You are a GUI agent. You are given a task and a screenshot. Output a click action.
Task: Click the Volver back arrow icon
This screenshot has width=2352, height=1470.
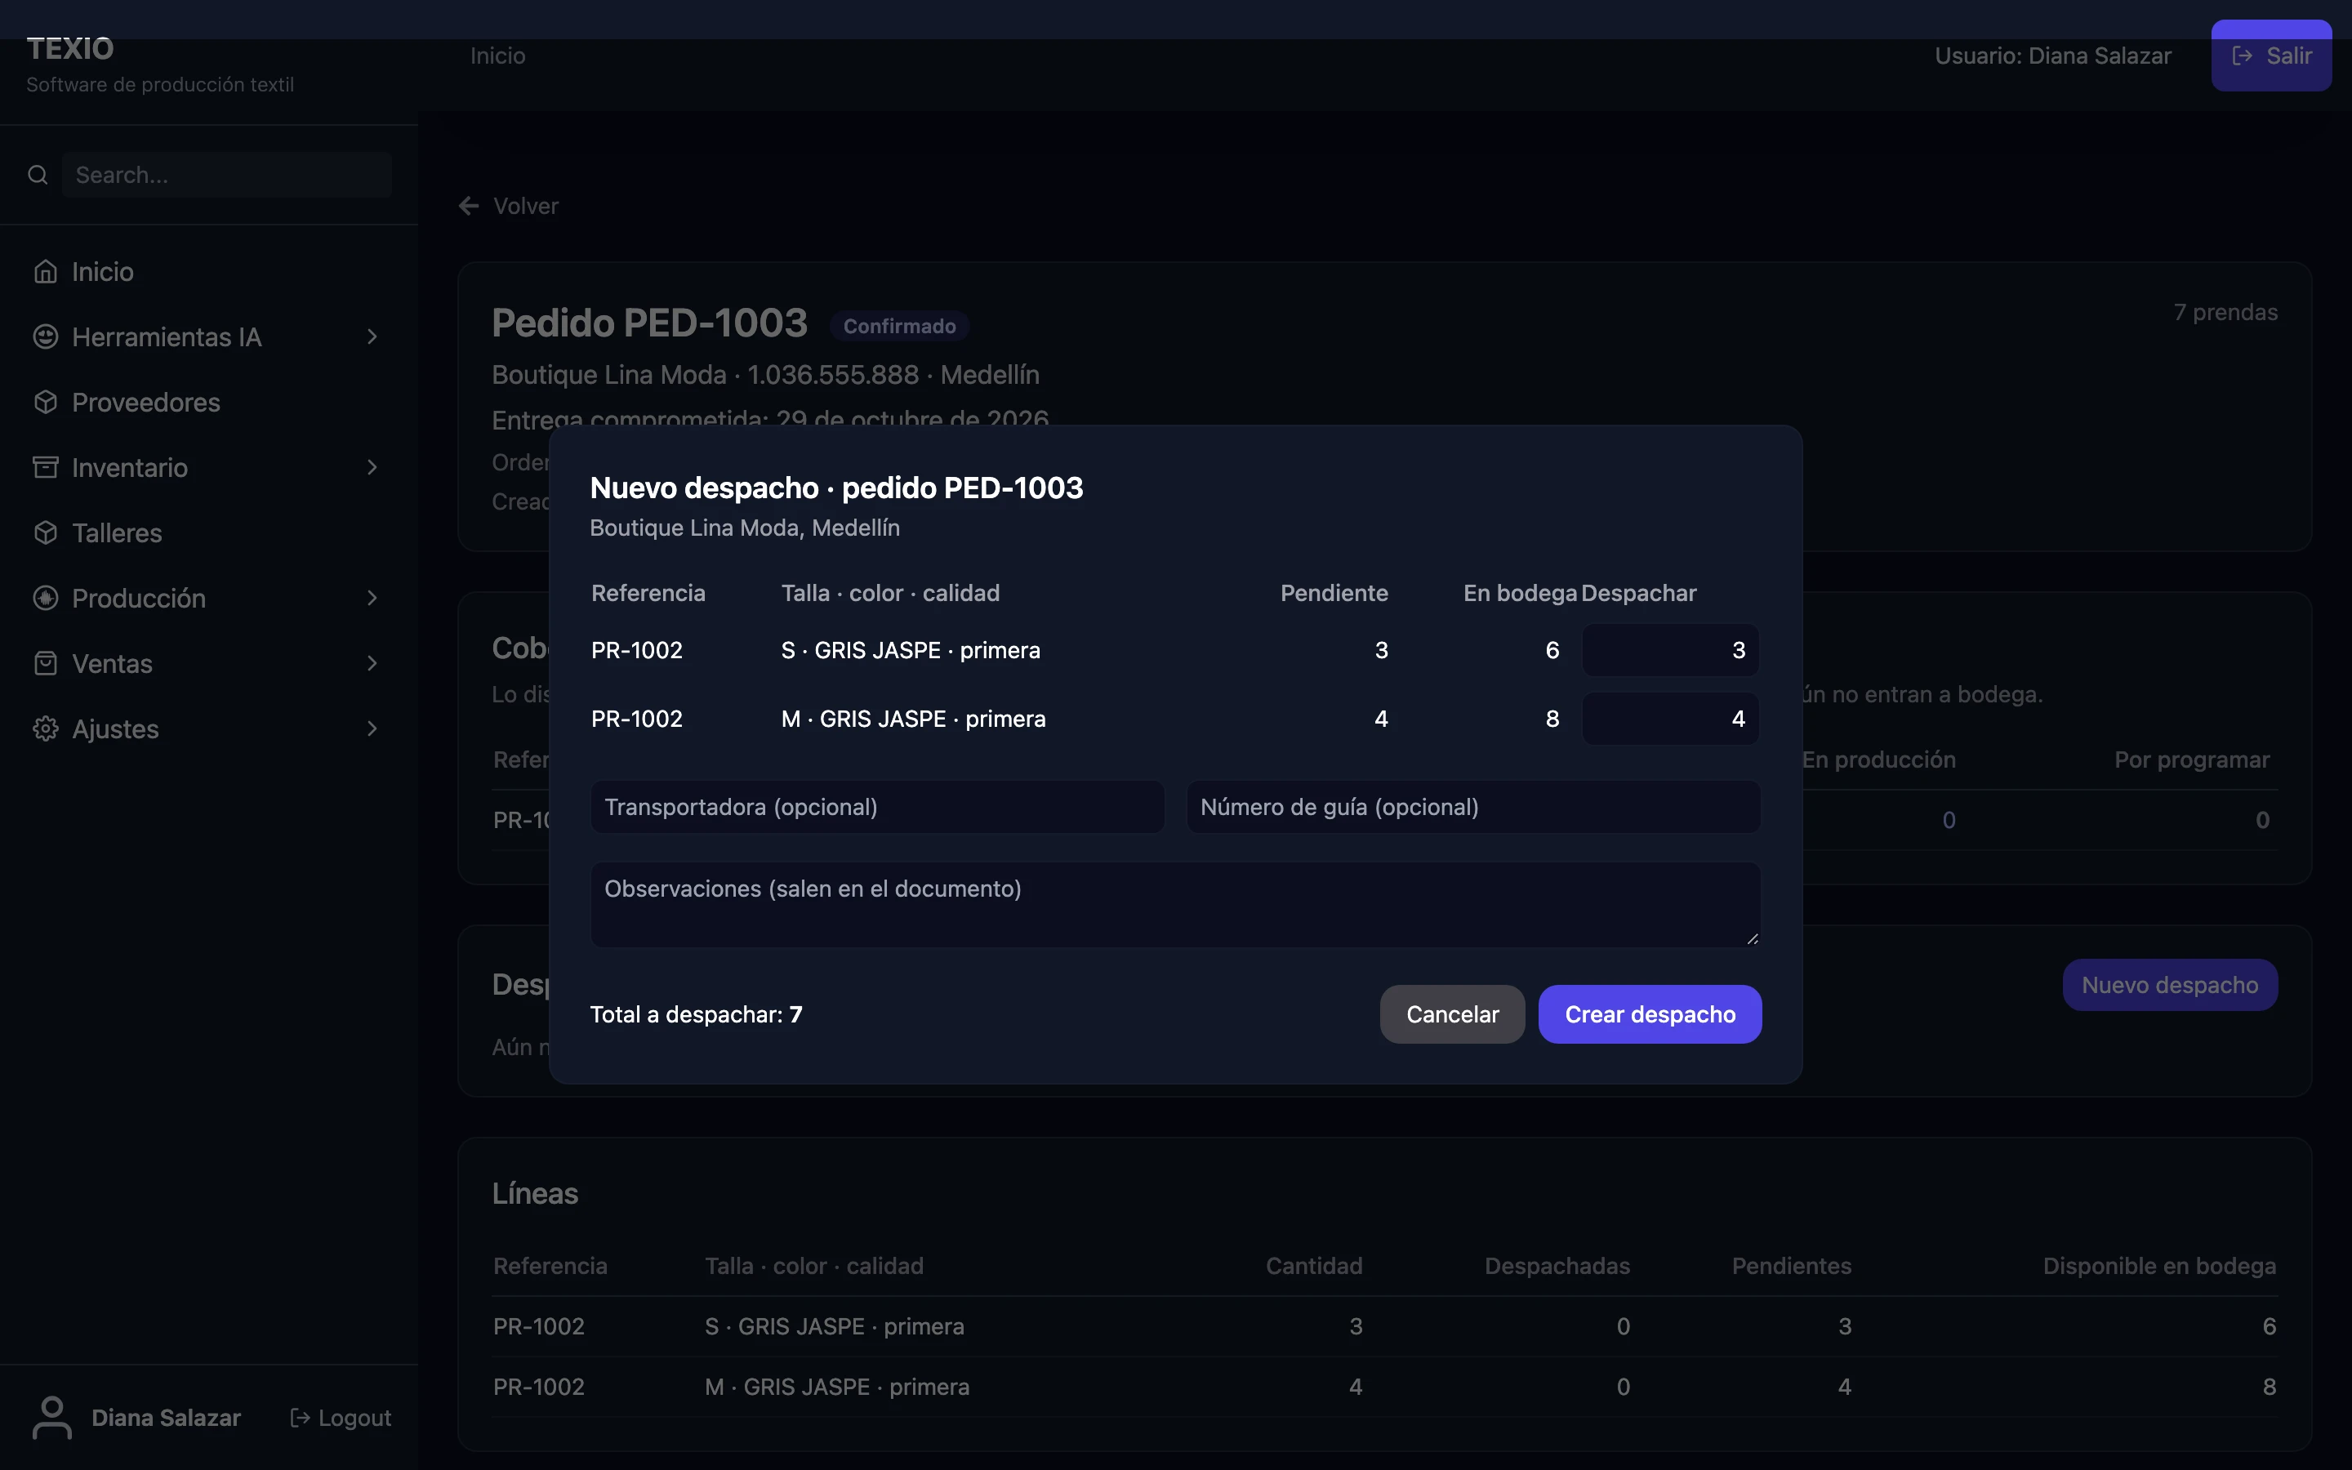[470, 206]
